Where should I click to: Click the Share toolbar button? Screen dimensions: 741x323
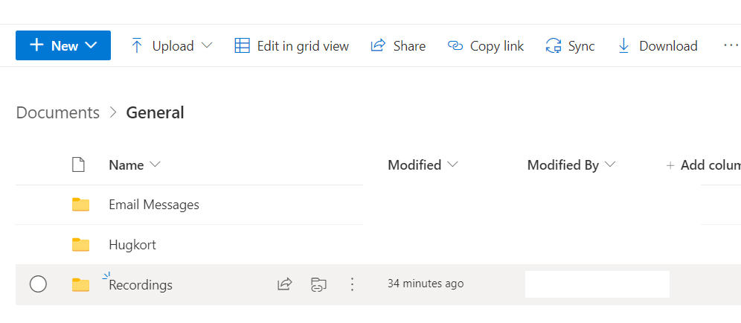click(398, 45)
